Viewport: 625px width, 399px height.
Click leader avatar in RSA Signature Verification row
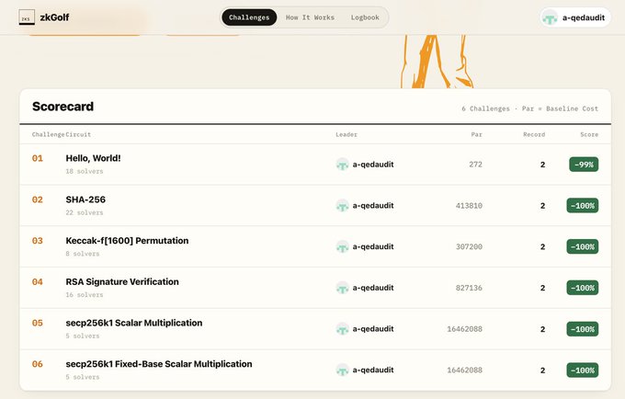coord(343,288)
